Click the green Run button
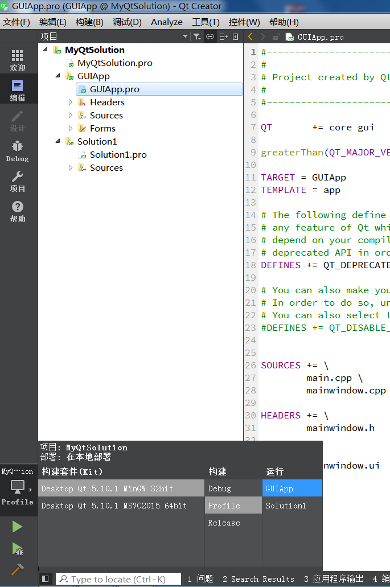 [x=17, y=527]
